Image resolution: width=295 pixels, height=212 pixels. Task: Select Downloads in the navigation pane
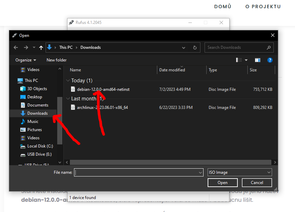pyautogui.click(x=37, y=113)
